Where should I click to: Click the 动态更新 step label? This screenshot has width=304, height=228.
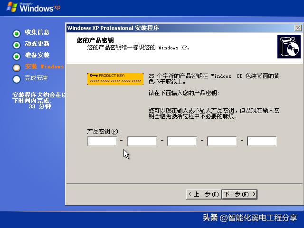(37, 44)
